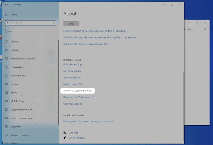Open Display settings
Image resolution: width=213 pixels, height=145 pixels.
pyautogui.click(x=14, y=42)
